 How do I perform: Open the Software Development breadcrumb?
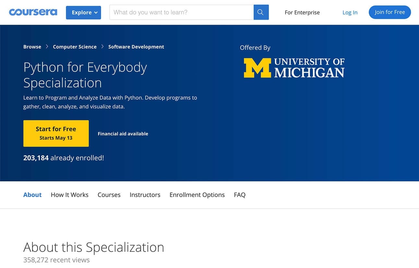coord(136,47)
